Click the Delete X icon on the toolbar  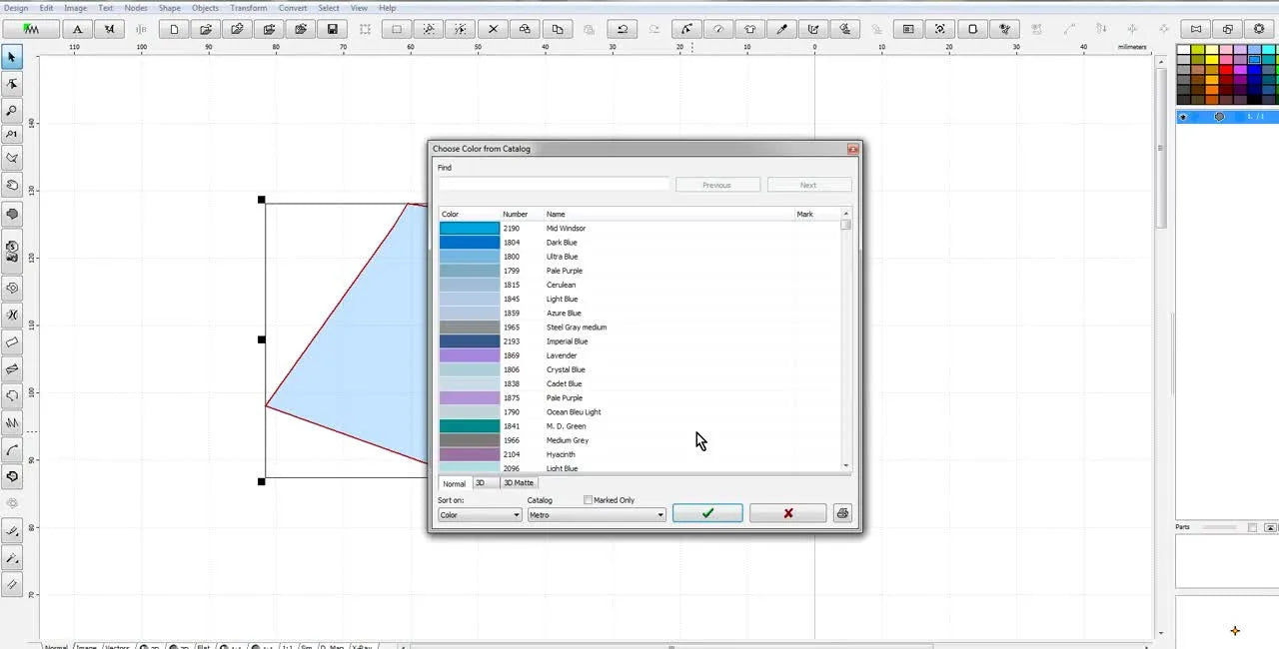493,29
